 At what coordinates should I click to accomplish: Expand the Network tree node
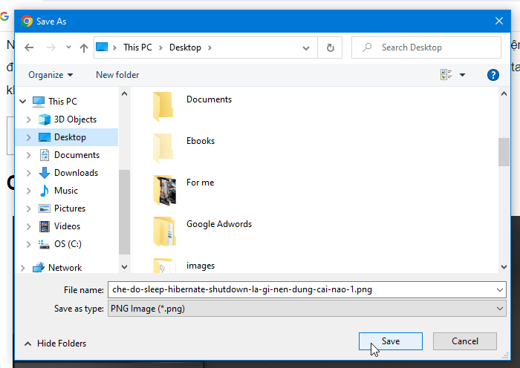[23, 268]
